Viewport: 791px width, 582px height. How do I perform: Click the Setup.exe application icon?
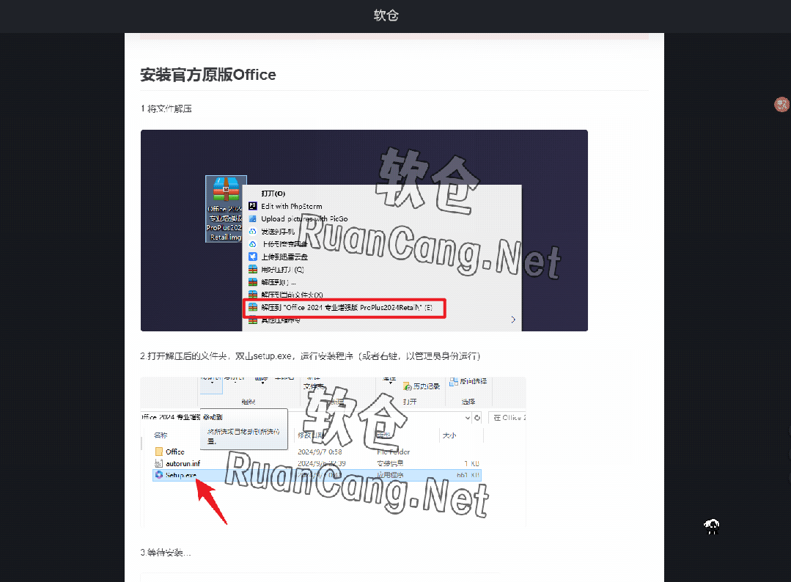click(x=158, y=475)
